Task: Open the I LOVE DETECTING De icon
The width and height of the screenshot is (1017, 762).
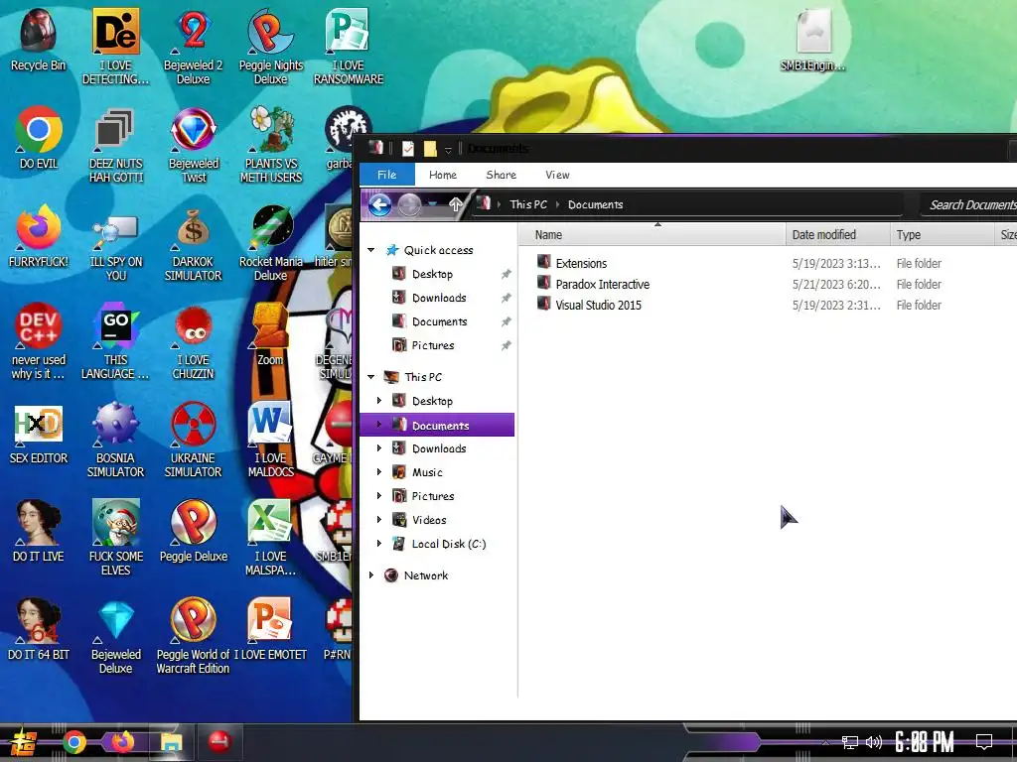Action: coord(115,47)
